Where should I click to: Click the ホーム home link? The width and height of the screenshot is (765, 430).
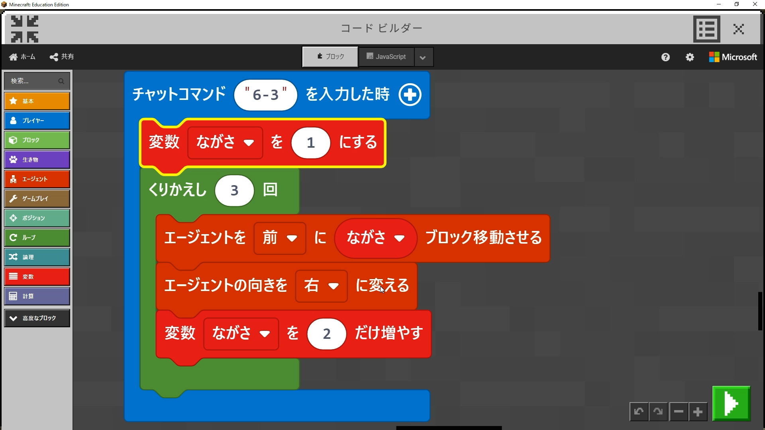coord(22,57)
